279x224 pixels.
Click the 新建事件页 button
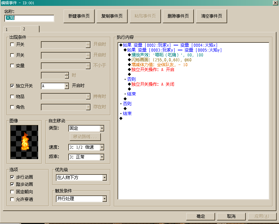(x=79, y=16)
